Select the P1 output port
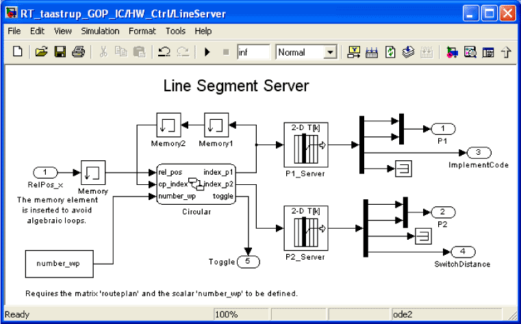The width and height of the screenshot is (521, 324). click(443, 129)
